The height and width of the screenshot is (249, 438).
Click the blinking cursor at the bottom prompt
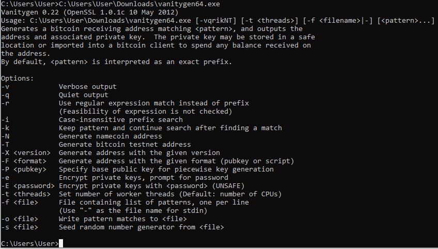61,244
